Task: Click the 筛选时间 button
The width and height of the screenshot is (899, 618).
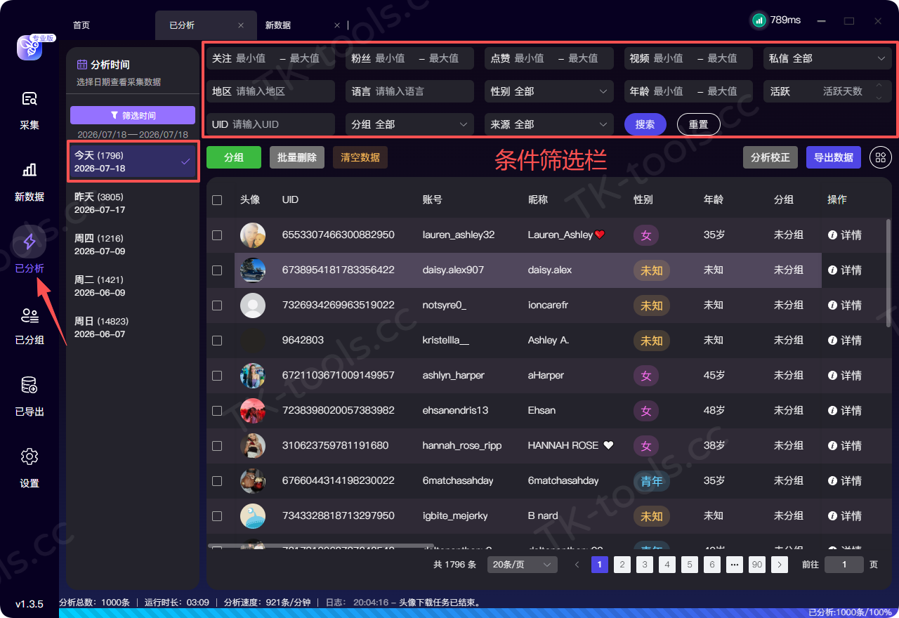Action: 133,115
